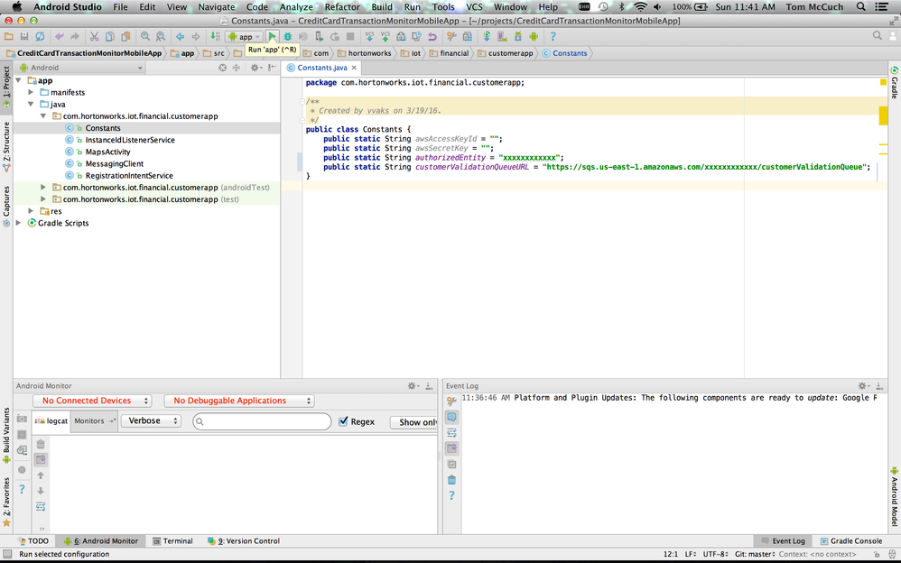Click the logcat search input field

[x=262, y=421]
